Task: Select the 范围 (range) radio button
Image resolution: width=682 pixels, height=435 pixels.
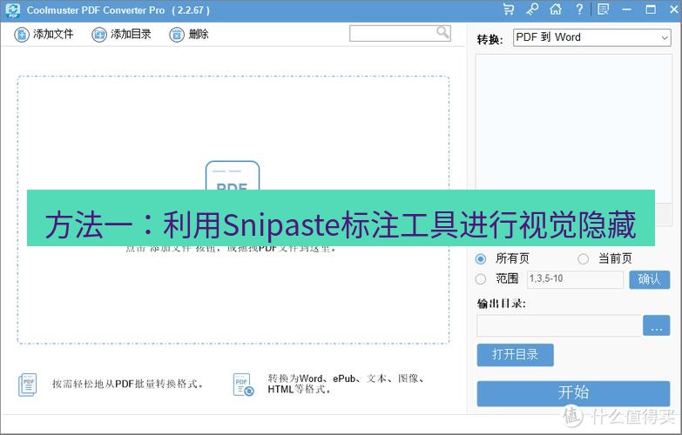Action: coord(481,278)
